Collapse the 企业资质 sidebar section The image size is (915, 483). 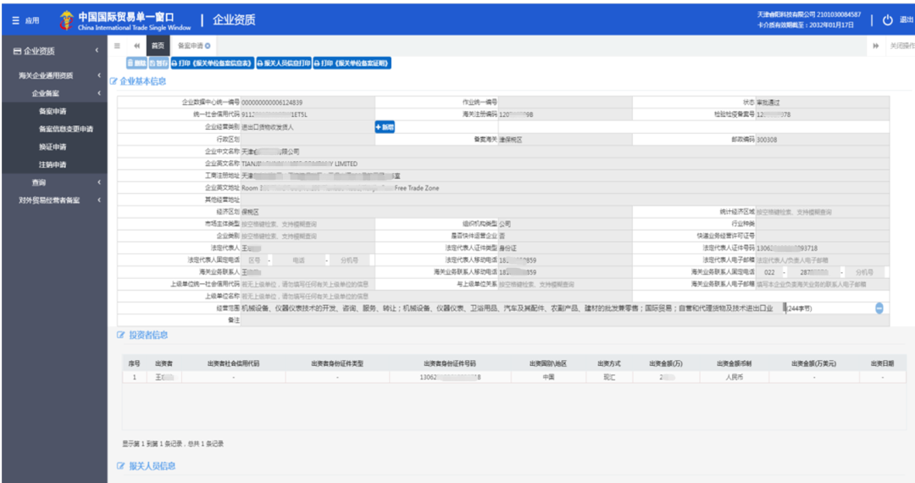[97, 51]
